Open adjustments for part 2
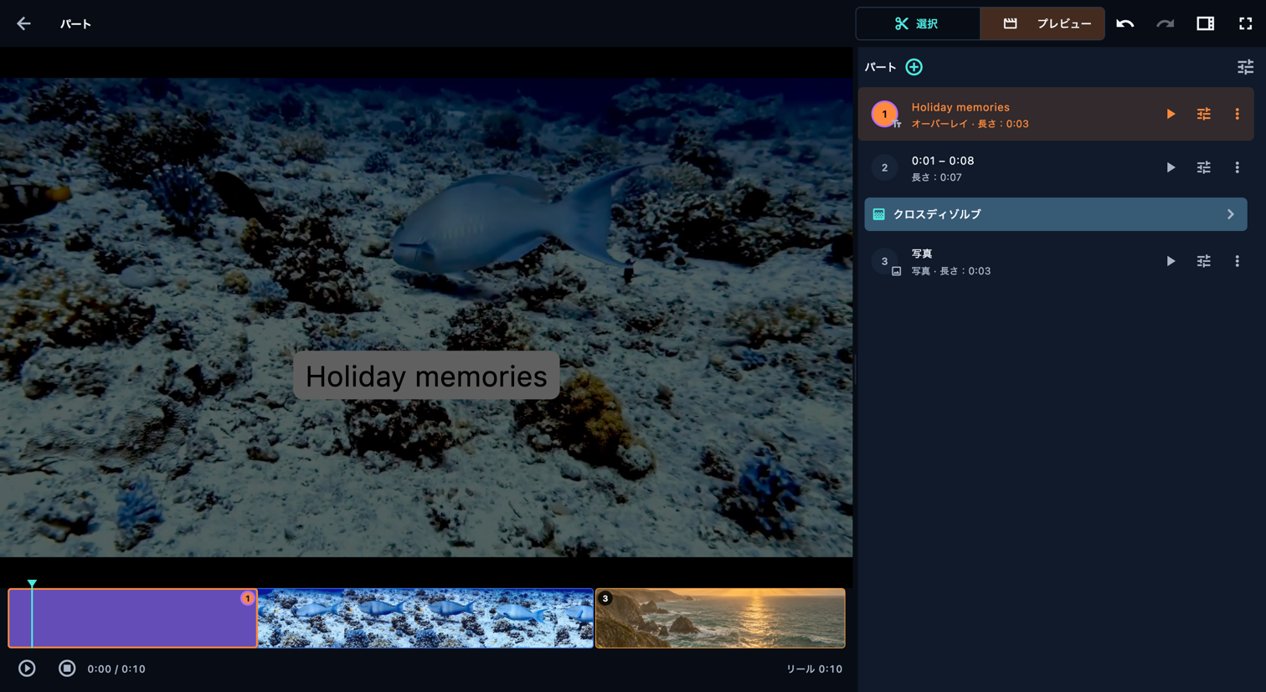The image size is (1266, 692). [1204, 167]
